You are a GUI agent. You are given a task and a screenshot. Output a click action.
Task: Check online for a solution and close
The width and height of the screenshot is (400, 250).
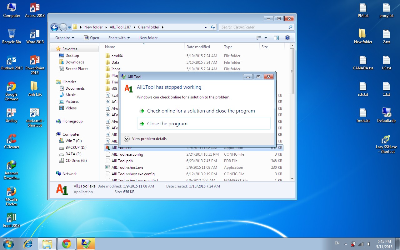tap(201, 111)
